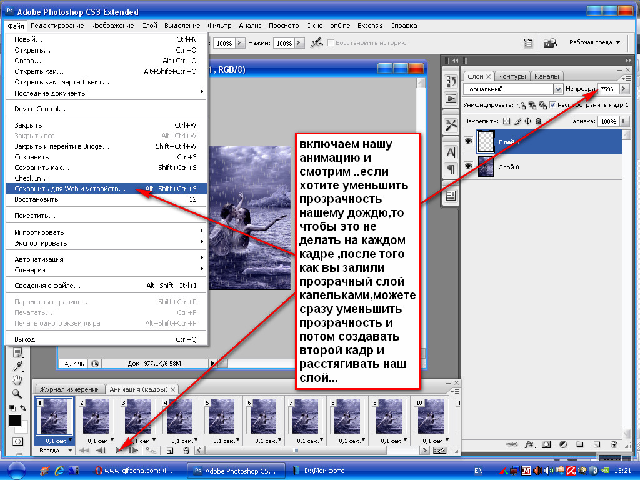Open the palette list icon in options bar

527,43
